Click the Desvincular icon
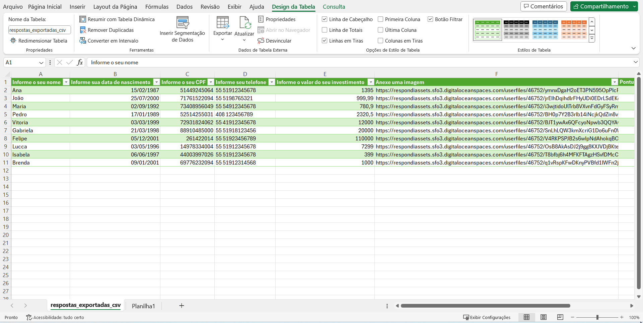643x323 pixels. 261,41
